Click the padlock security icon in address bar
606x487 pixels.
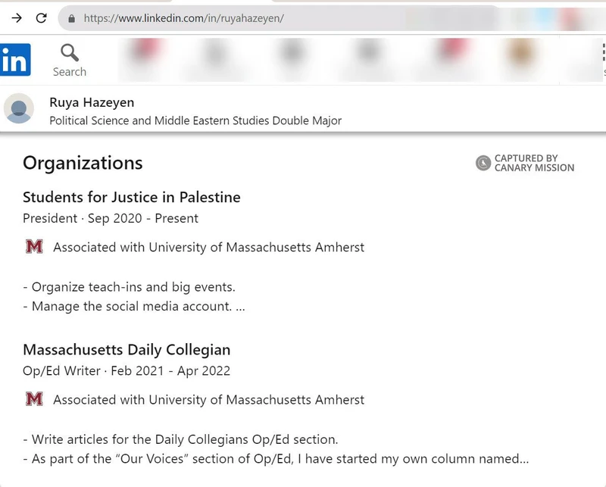(72, 18)
